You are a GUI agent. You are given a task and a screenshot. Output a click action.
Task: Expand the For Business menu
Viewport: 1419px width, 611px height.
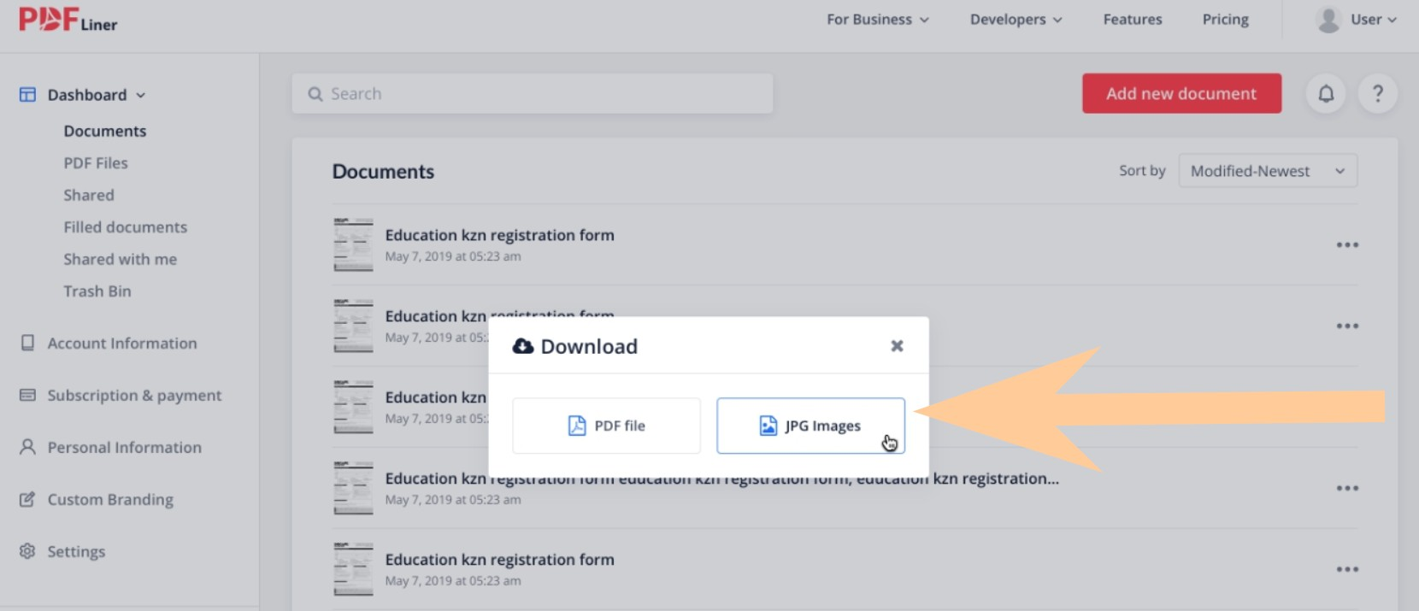pos(878,20)
